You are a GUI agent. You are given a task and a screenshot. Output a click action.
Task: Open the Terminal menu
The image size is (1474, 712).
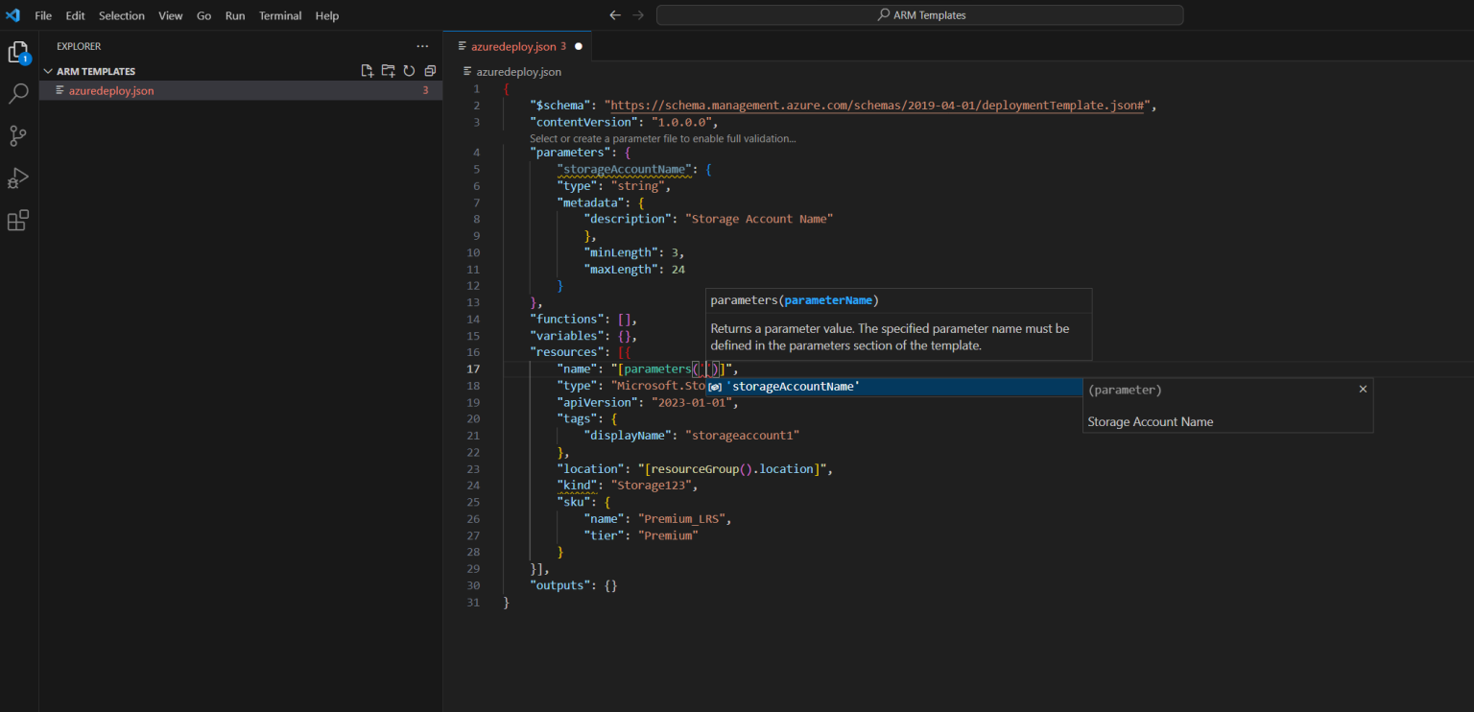tap(279, 15)
